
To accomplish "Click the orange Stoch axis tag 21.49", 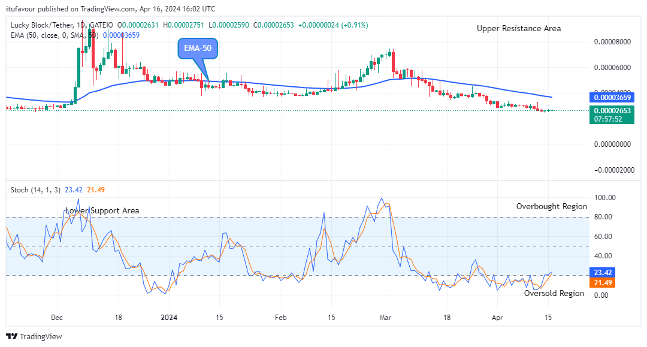I will click(x=603, y=283).
